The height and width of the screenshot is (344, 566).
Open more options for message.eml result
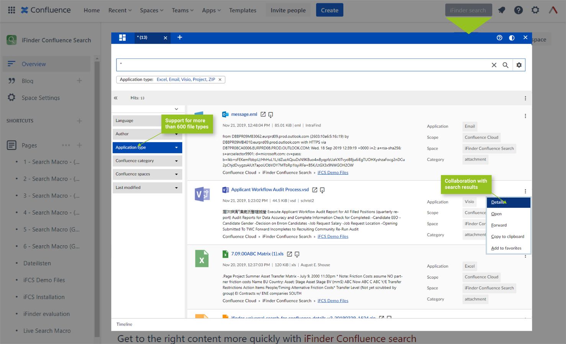[x=525, y=116]
